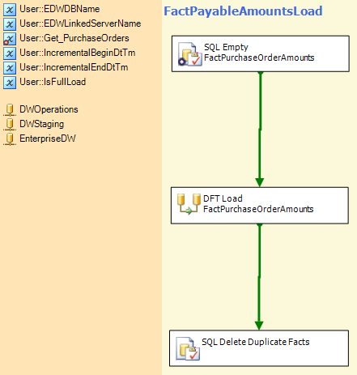
Task: Click the SQL Empty task icon
Action: [x=189, y=54]
